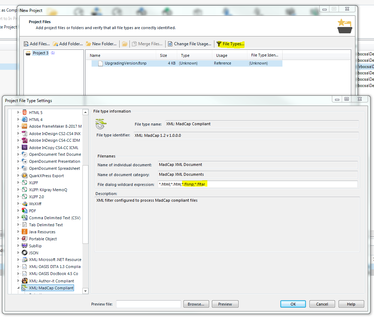Collapse the XML: MadCap Compliant node
The width and height of the screenshot is (374, 322).
[18, 288]
